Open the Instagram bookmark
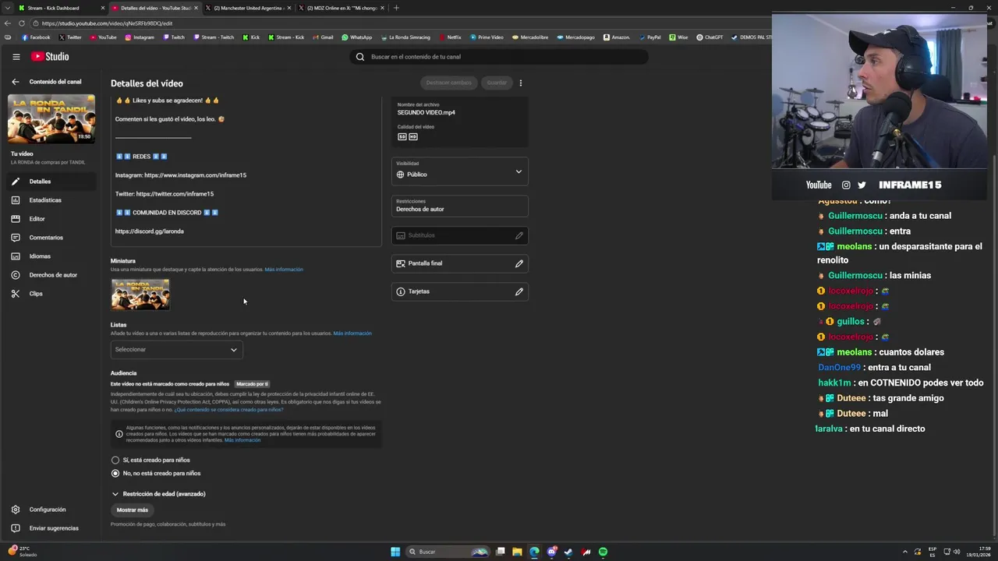Screen dimensions: 998x561 pos(140,37)
